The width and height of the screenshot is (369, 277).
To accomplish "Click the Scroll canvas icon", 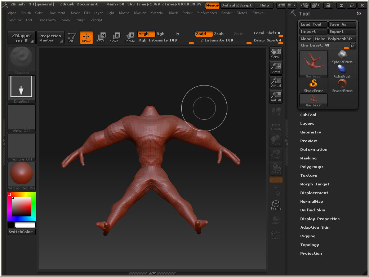I will (x=276, y=53).
